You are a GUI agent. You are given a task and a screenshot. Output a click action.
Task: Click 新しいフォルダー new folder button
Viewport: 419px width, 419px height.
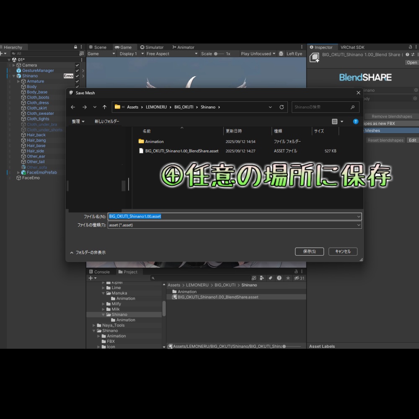pyautogui.click(x=107, y=122)
